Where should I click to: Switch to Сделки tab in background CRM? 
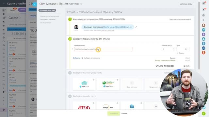click(22, 10)
